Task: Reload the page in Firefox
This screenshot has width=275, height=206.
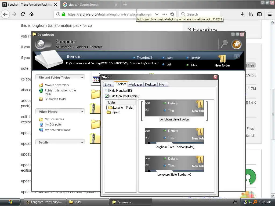Action: [23, 14]
